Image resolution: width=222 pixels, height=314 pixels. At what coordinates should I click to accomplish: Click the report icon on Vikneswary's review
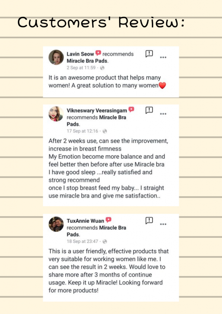pyautogui.click(x=149, y=110)
